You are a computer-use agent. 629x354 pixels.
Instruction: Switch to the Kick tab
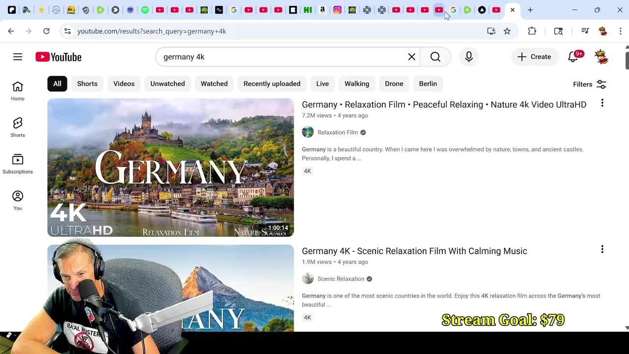[293, 10]
